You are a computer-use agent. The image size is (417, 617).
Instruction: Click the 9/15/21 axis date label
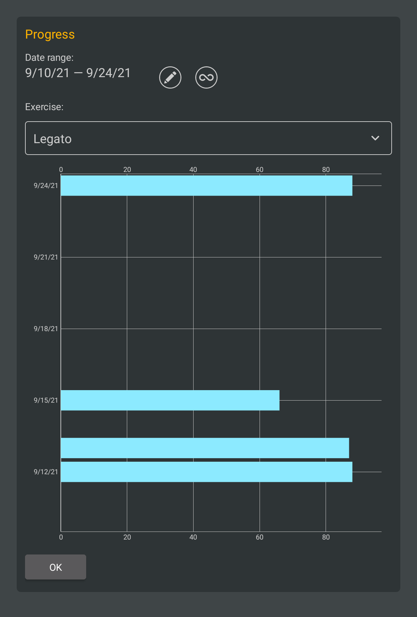pos(46,401)
